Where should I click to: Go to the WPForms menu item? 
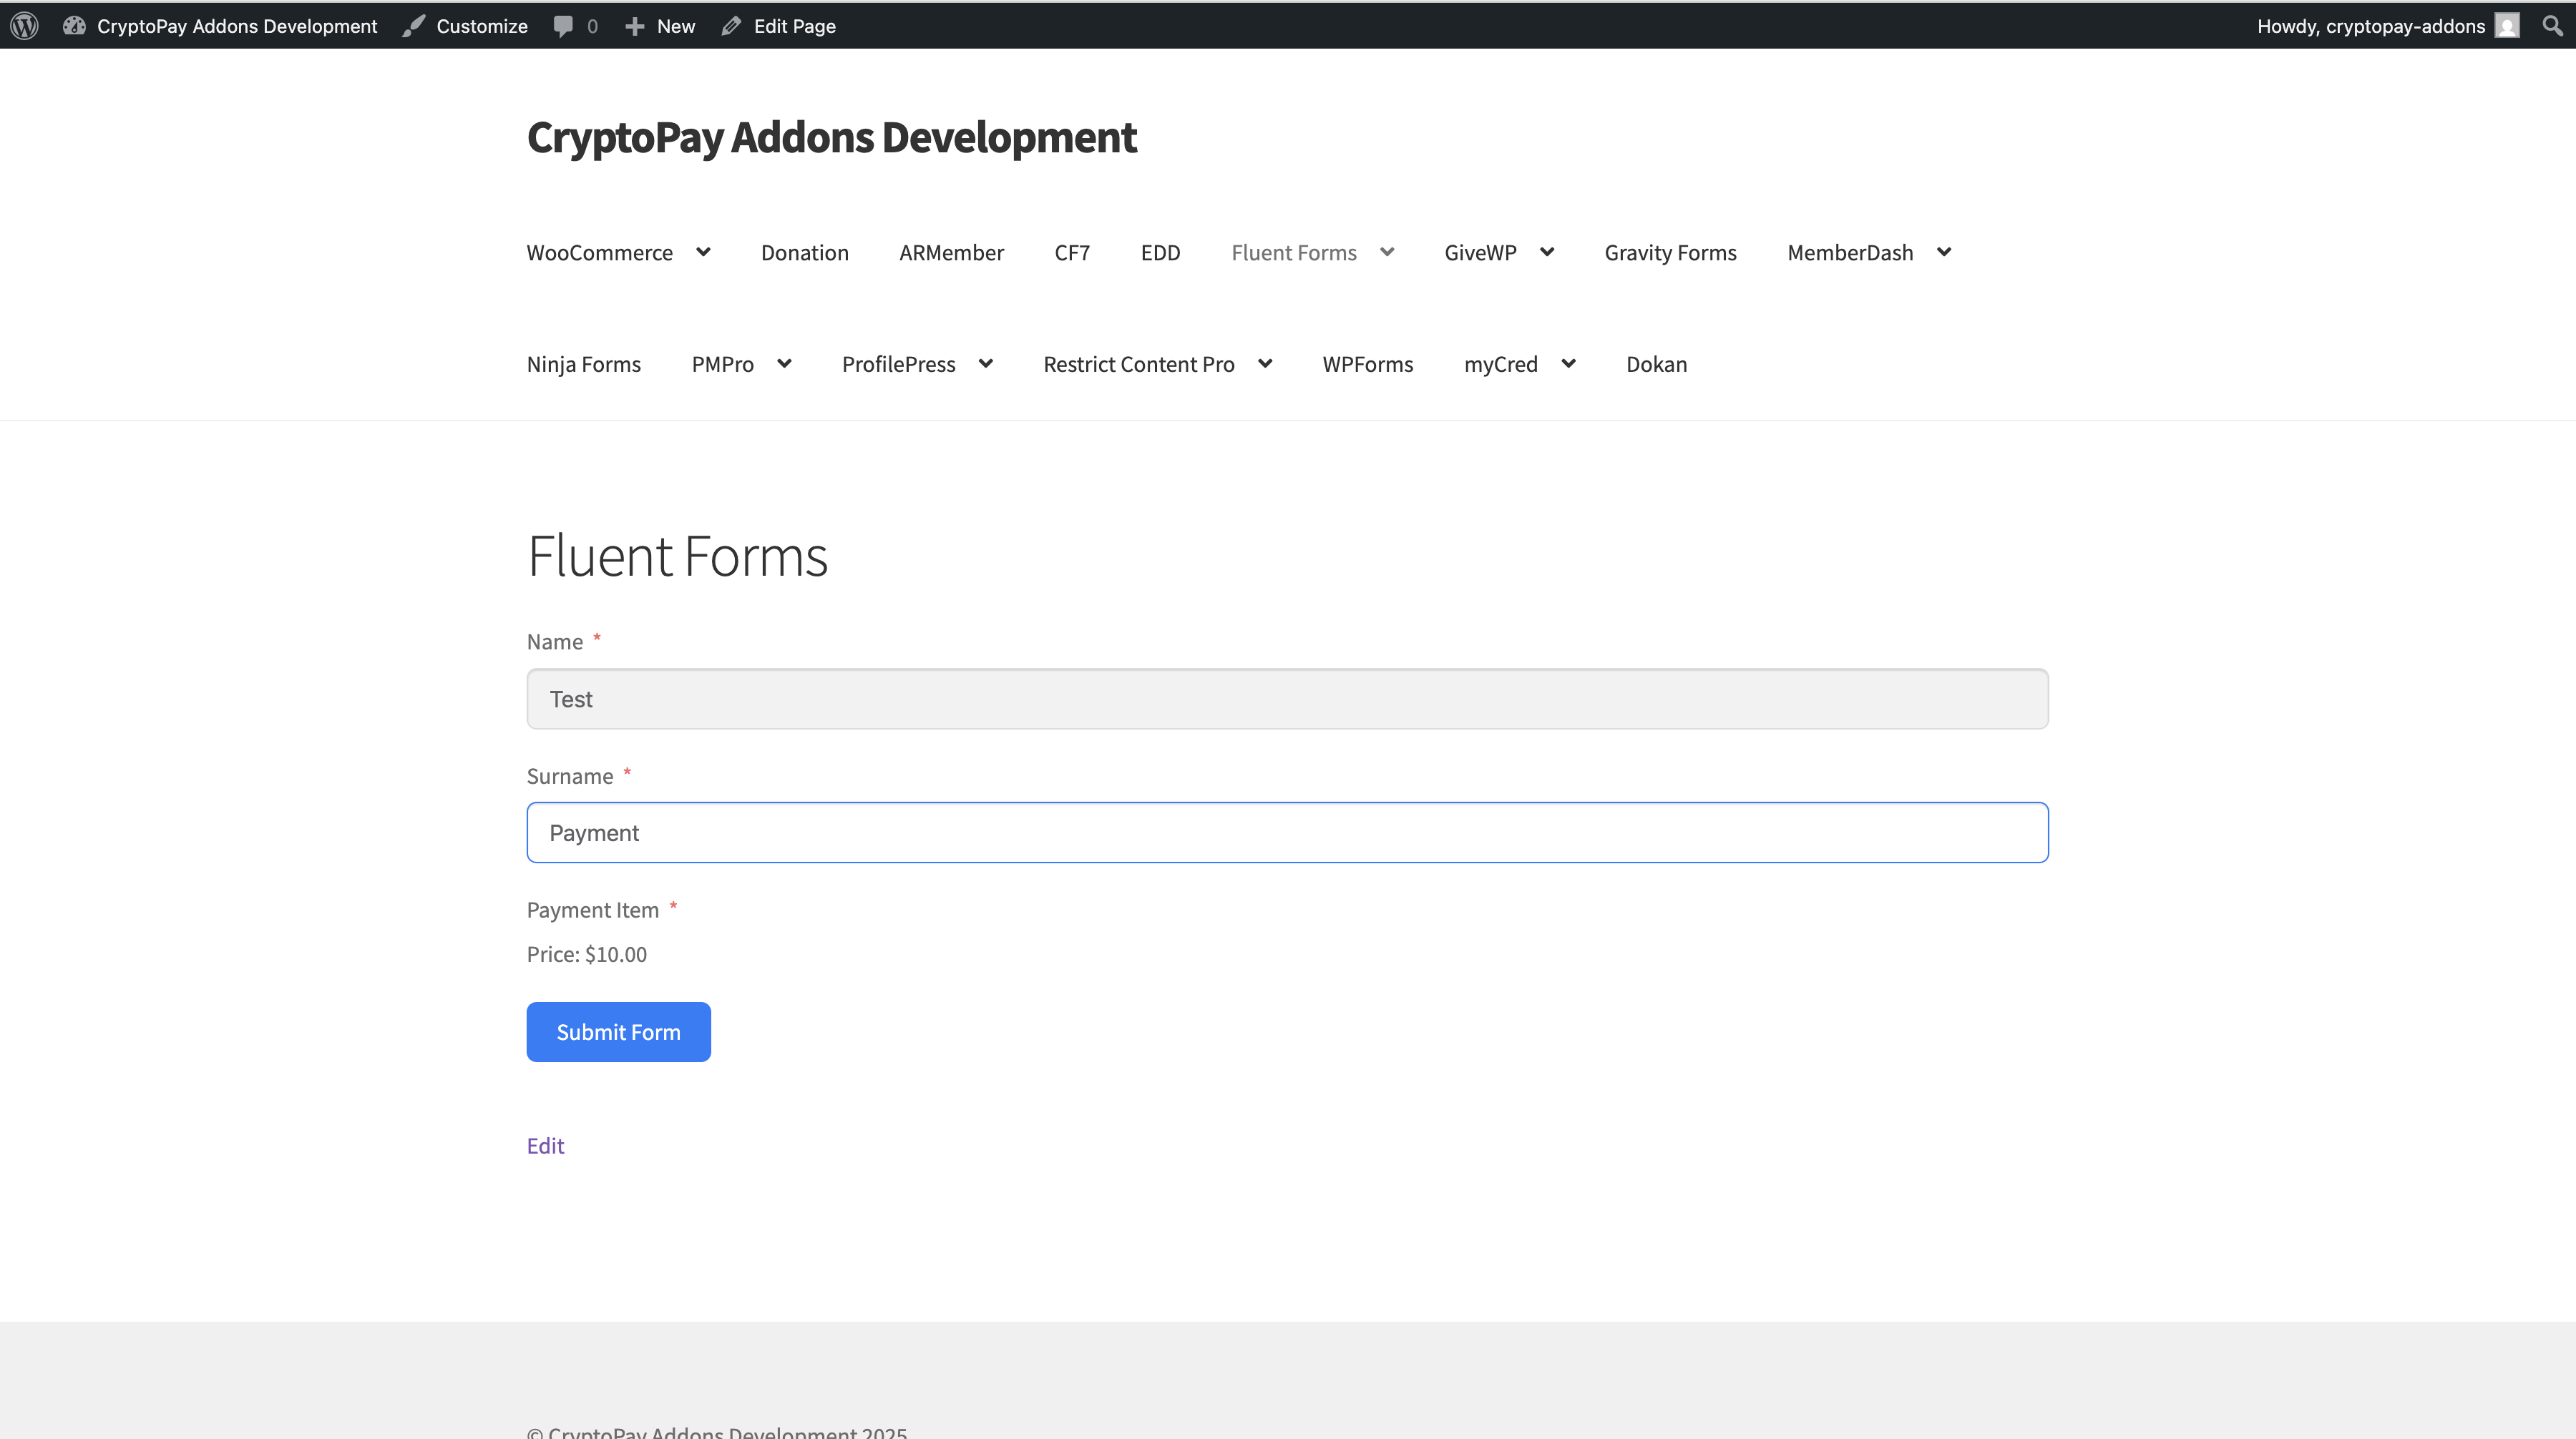[1368, 365]
